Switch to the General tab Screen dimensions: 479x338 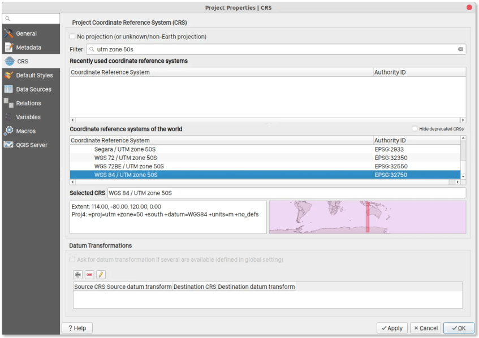pos(31,33)
